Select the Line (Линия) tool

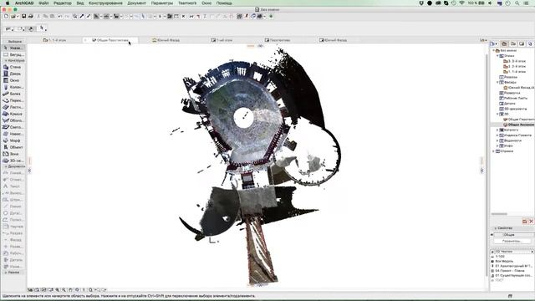[13, 207]
